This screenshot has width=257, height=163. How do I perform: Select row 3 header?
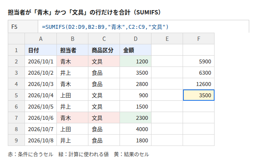coord(16,73)
